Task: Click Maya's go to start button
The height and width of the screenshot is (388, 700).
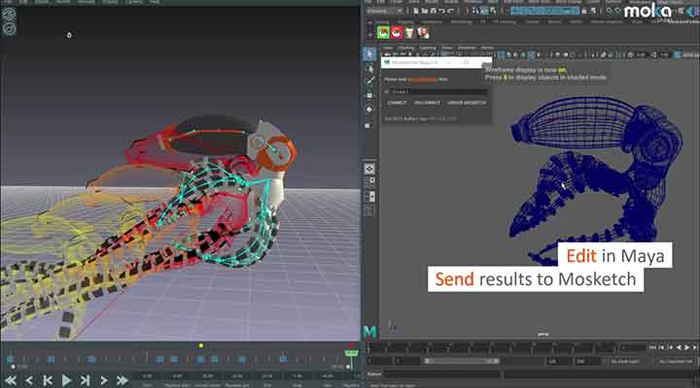Action: (653, 347)
